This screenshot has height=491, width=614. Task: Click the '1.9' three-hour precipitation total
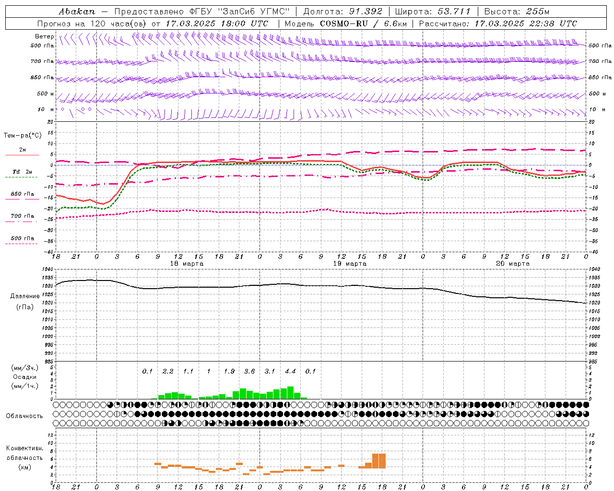229,371
